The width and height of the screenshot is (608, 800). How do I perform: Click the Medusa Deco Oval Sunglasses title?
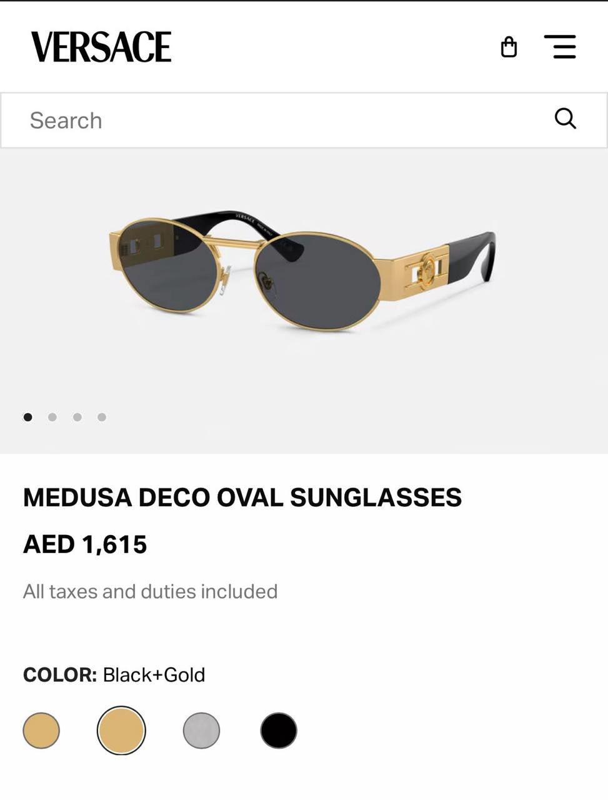[x=242, y=497]
